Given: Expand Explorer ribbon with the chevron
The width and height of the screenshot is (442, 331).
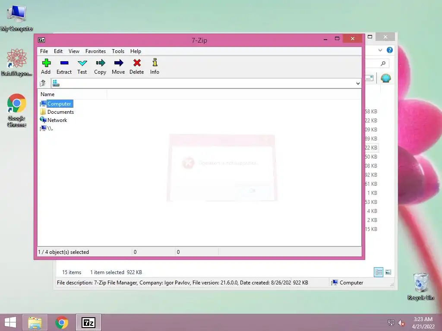Looking at the screenshot, I should point(380,50).
